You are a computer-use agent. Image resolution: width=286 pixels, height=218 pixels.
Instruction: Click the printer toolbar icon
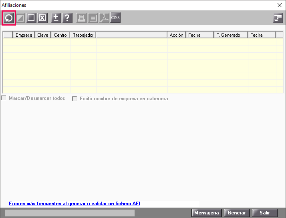tap(81, 18)
